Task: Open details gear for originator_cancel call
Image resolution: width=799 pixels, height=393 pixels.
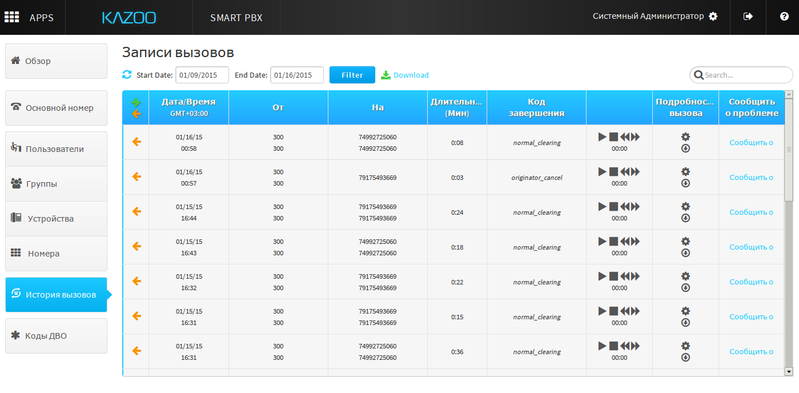Action: pos(686,171)
